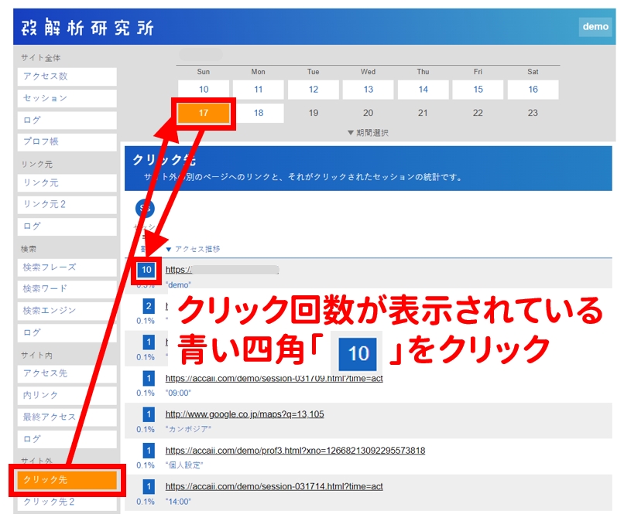Viewport: 624px width, 521px height.
Task: Open the クリック先 sidebar menu item
Action: tap(67, 480)
